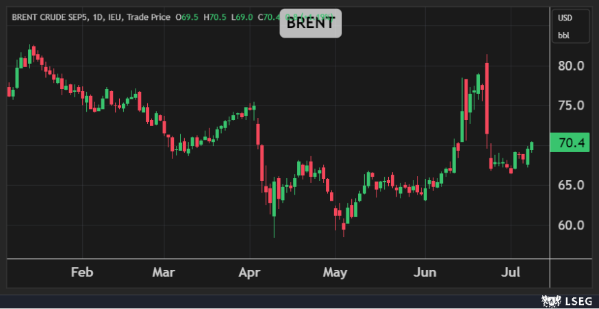The height and width of the screenshot is (309, 599).
Task: Select the 1D interval label
Action: (99, 17)
